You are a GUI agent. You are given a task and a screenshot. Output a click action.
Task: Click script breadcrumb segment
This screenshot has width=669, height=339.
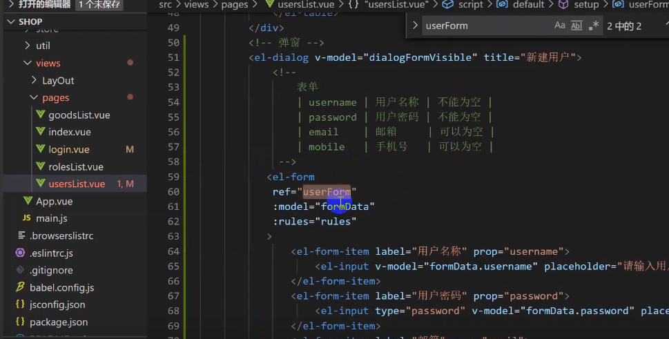[x=471, y=5]
